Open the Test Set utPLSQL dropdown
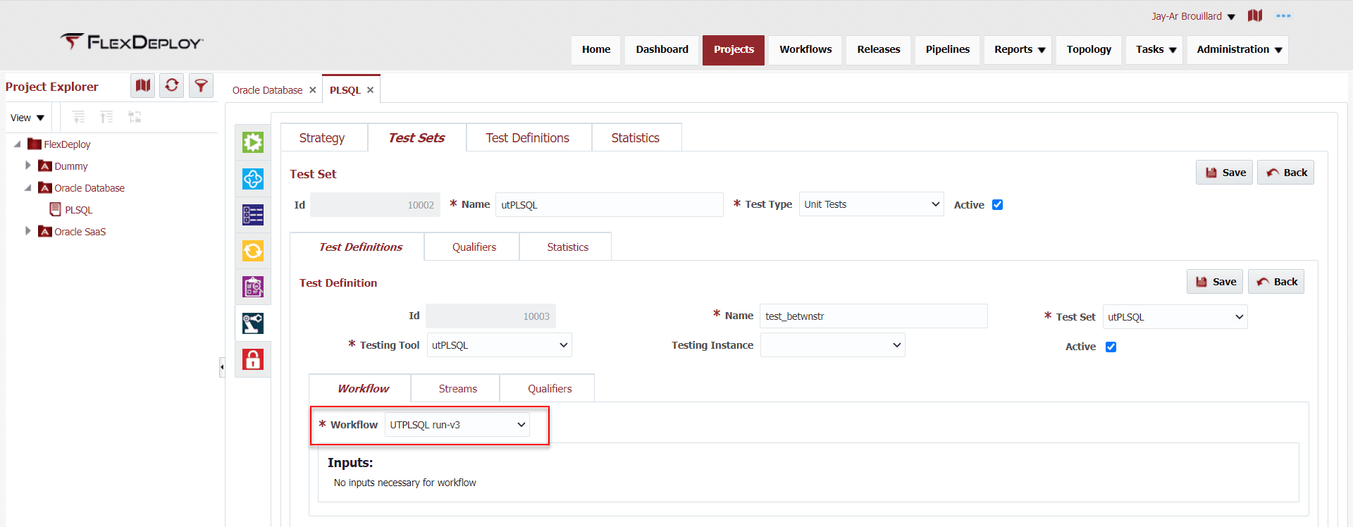1353x527 pixels. (x=1175, y=317)
